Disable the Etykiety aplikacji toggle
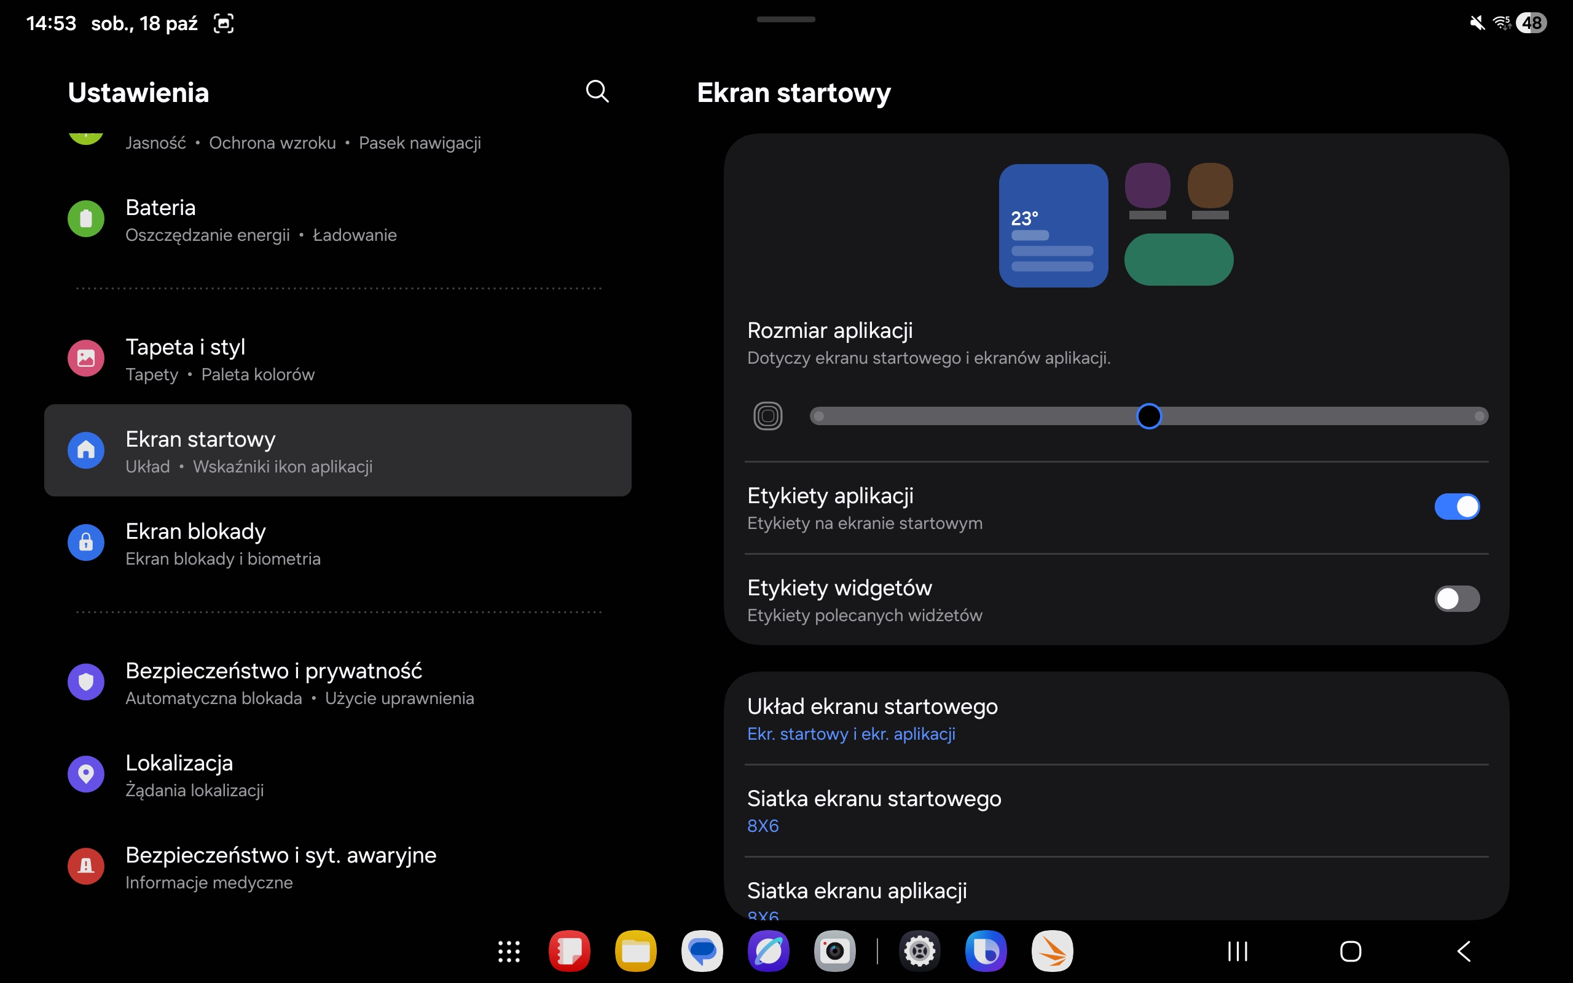Screen dimensions: 1573x983 pos(1457,506)
